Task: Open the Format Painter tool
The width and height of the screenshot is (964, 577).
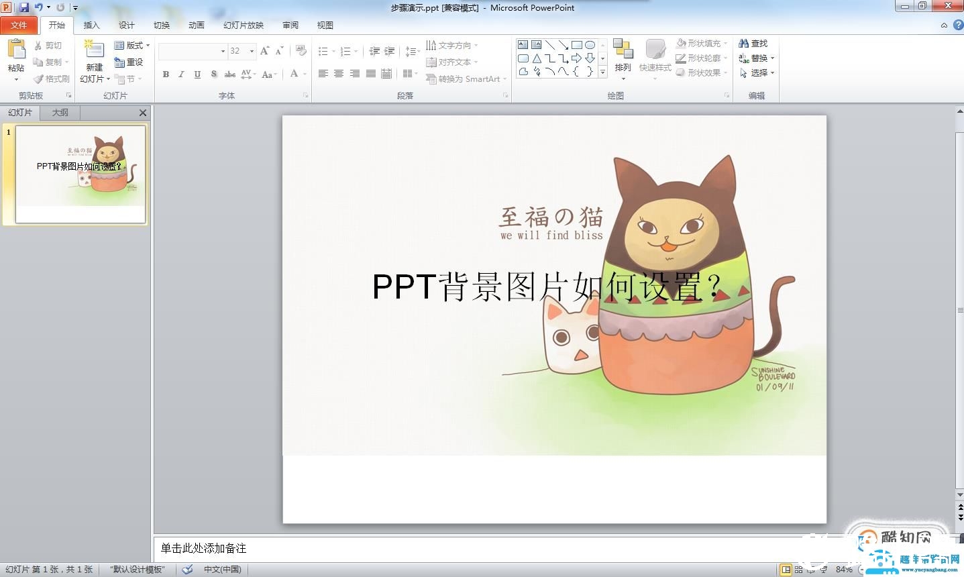Action: pyautogui.click(x=51, y=78)
